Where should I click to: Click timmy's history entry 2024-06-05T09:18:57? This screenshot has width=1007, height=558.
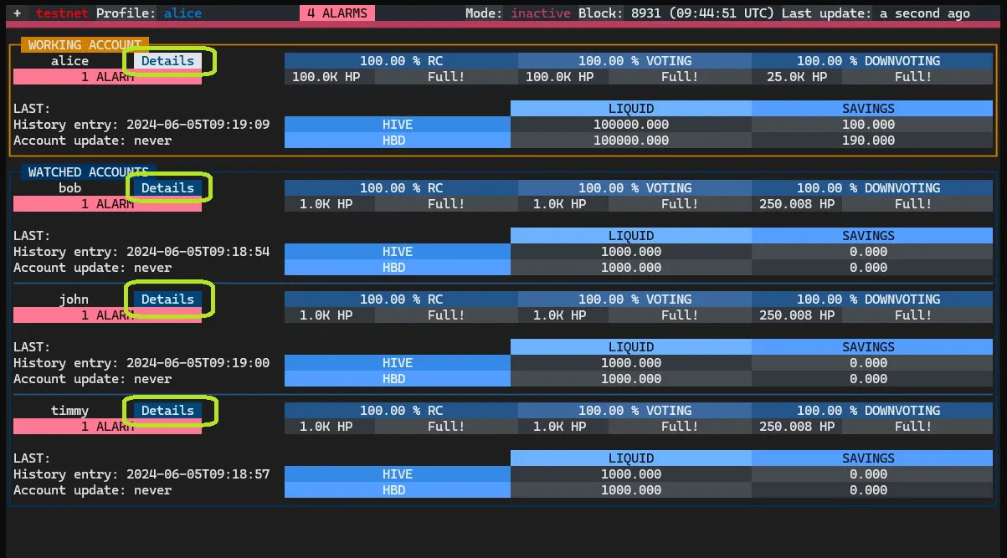click(x=141, y=474)
